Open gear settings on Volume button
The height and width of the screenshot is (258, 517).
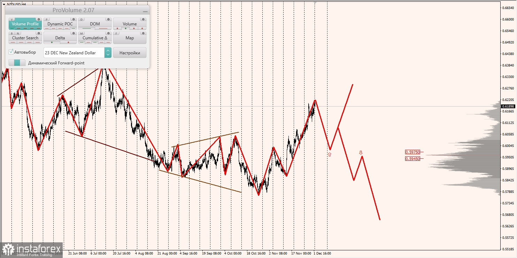click(x=143, y=19)
